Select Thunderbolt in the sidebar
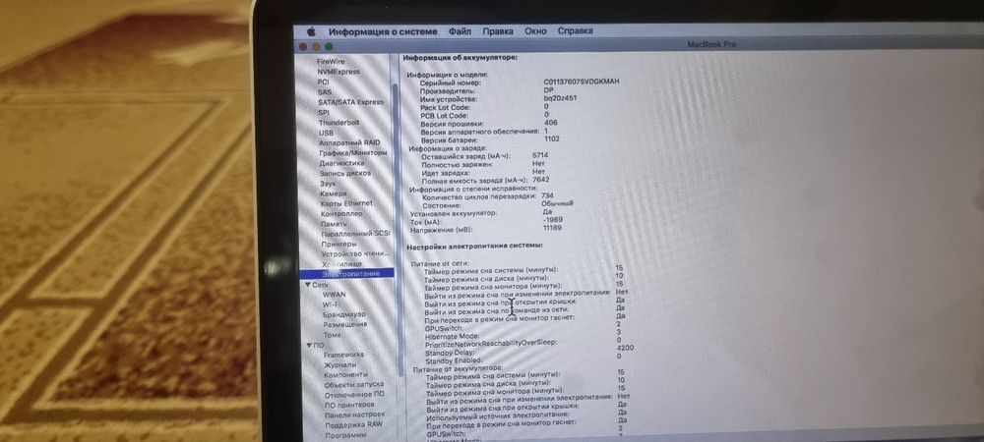Viewport: 984px width, 442px height. click(338, 123)
